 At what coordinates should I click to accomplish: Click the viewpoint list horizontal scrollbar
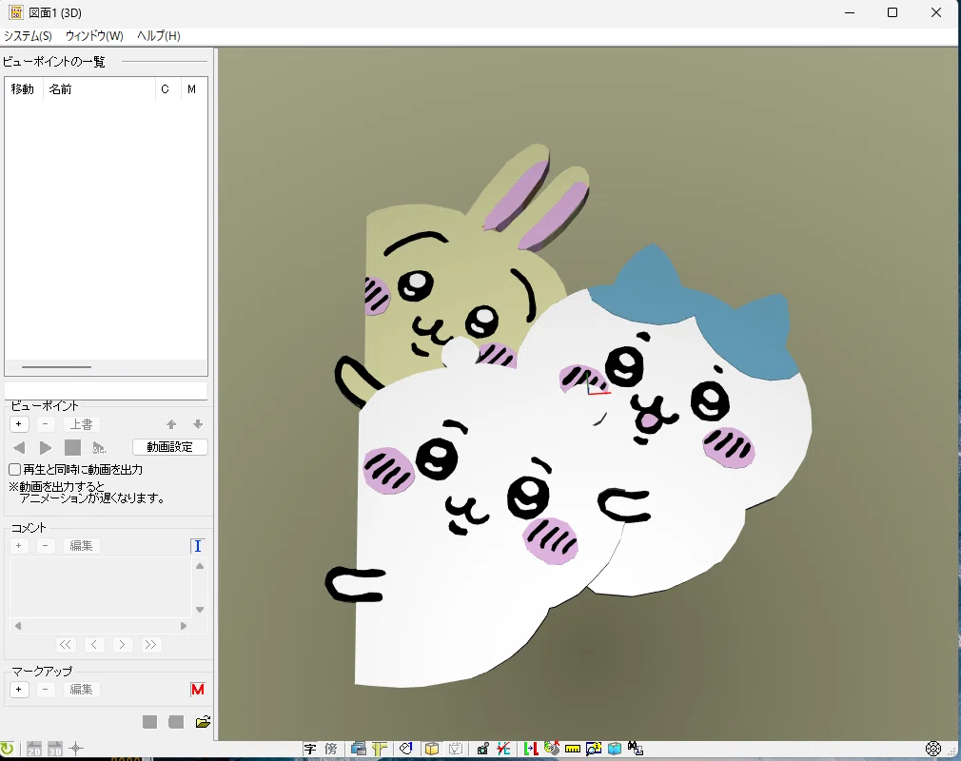[56, 367]
